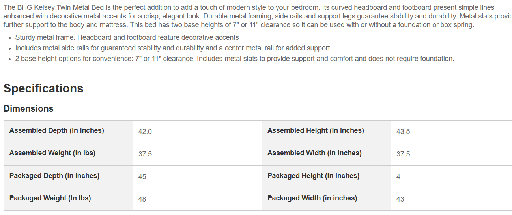Select the Packaged Depth label cell
This screenshot has height=215, width=512.
pos(54,176)
